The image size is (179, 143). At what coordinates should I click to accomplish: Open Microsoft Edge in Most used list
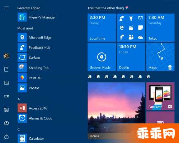point(35,37)
